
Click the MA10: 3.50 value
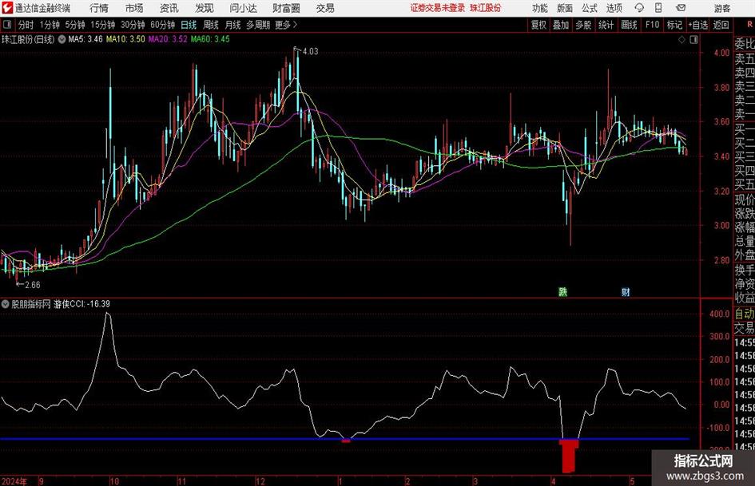click(x=125, y=39)
